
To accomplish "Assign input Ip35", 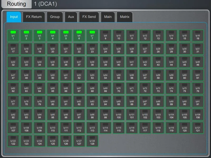I will [52, 62].
